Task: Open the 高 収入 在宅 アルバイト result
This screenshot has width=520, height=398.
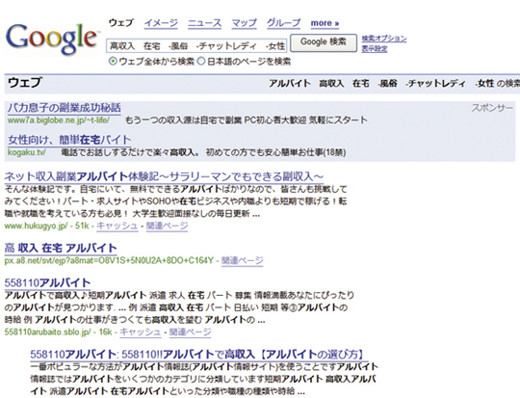Action: (61, 248)
